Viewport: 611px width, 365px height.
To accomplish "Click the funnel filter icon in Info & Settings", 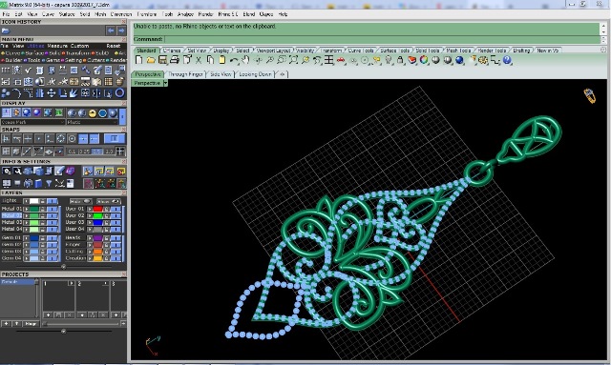I will (49, 183).
